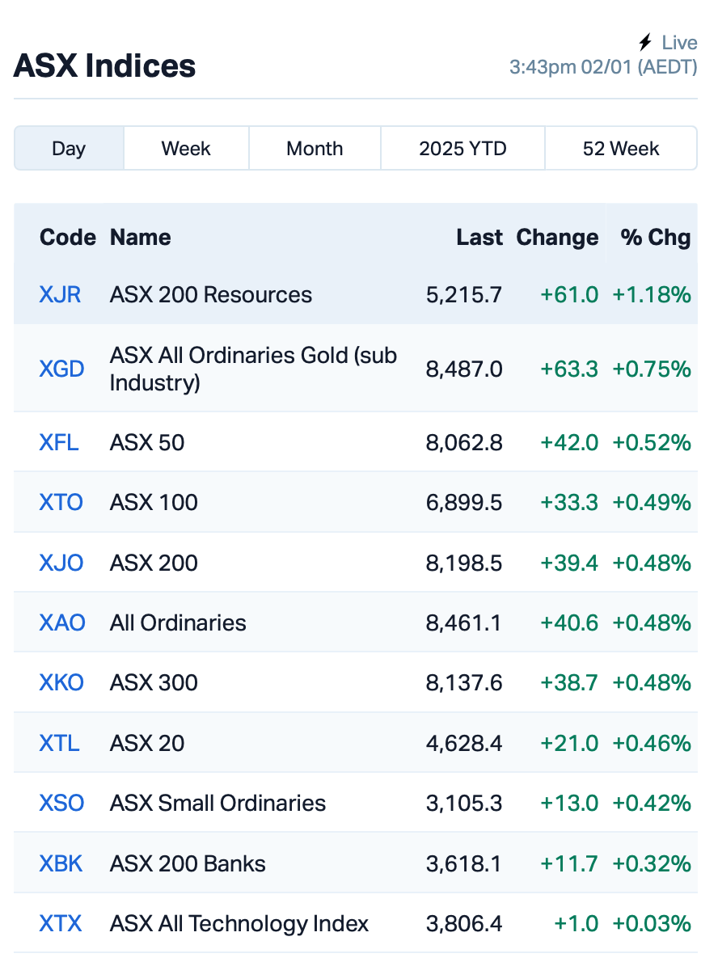
Task: Click the last value 6,899.5
Action: (464, 502)
